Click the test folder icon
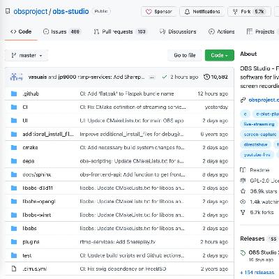279x279 pixels. point(14,255)
